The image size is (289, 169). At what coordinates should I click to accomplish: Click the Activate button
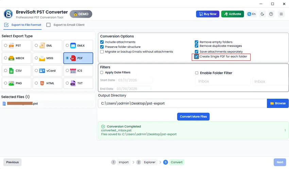(233, 14)
